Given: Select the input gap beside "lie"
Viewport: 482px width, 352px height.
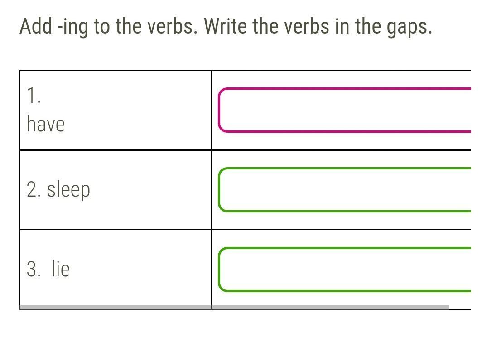Looking at the screenshot, I should [x=344, y=270].
